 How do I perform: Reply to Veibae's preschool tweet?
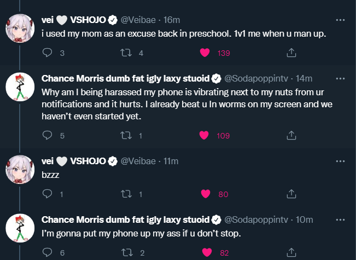click(x=47, y=53)
